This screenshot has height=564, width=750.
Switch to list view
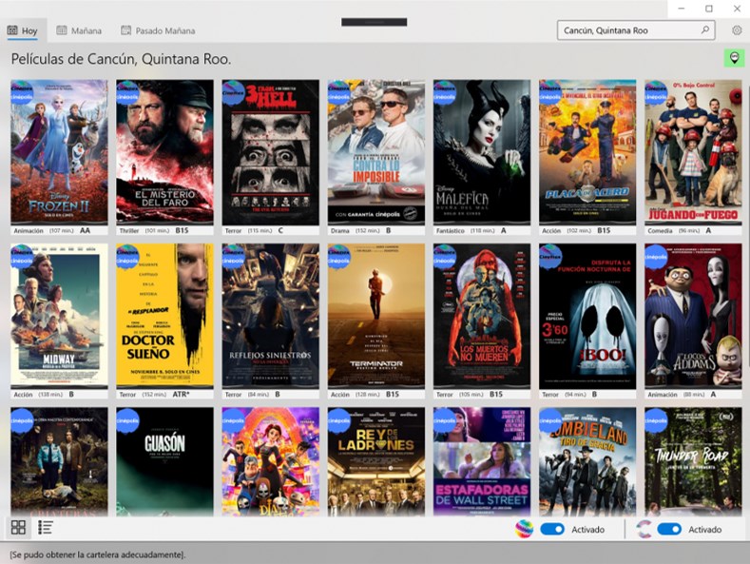tap(45, 527)
